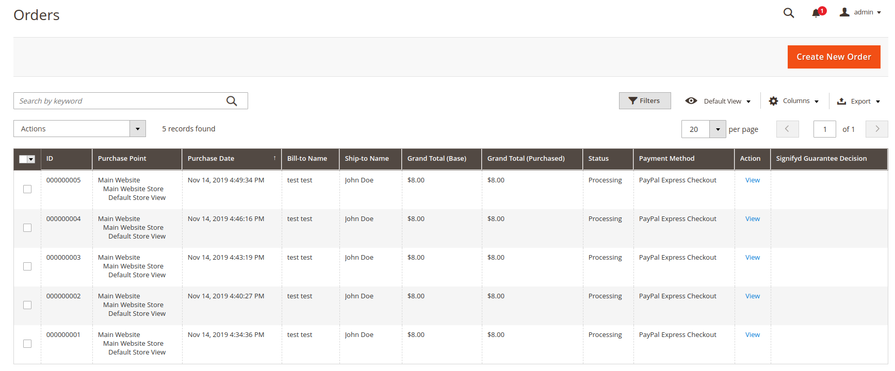Sort by Payment Method column header
Viewport: 895px width, 371px height.
(684, 159)
